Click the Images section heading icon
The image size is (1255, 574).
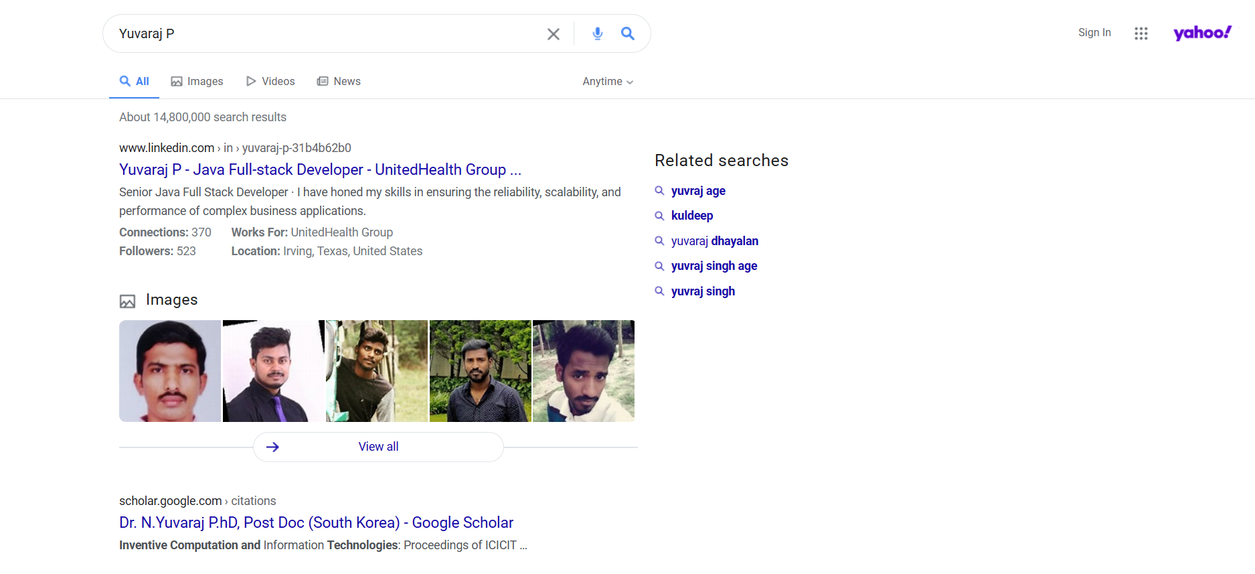(x=127, y=301)
